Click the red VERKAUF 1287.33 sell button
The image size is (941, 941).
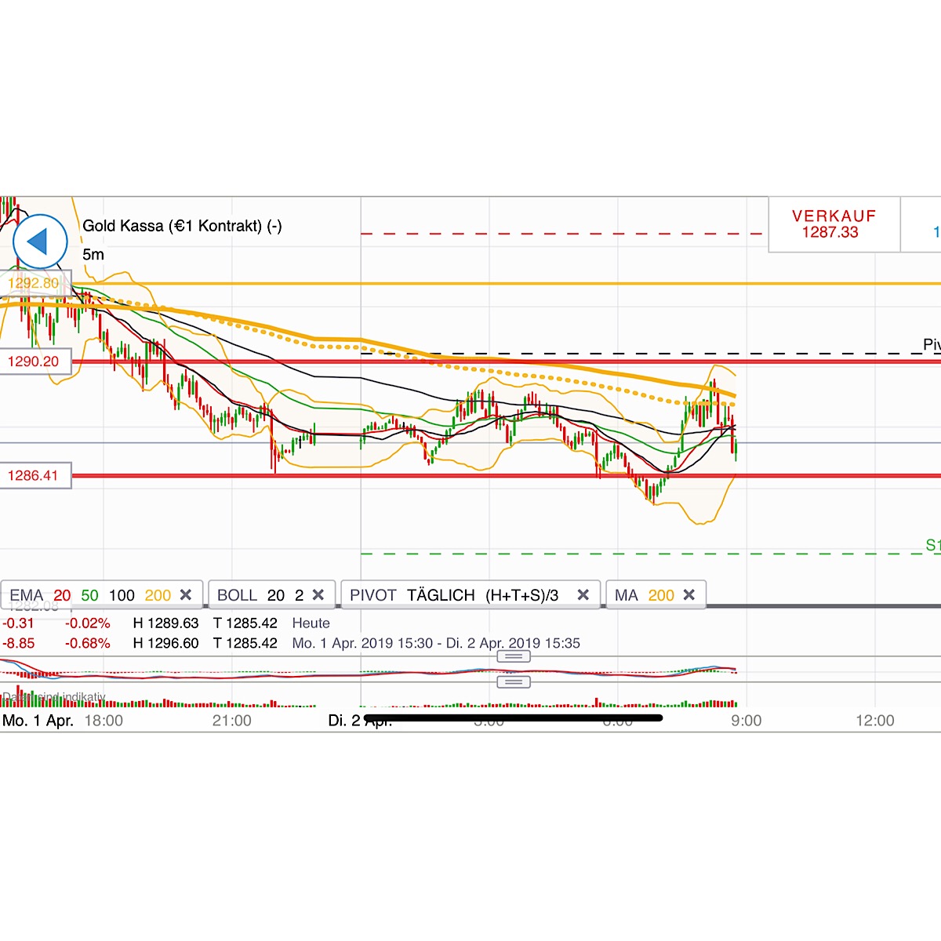pos(834,224)
